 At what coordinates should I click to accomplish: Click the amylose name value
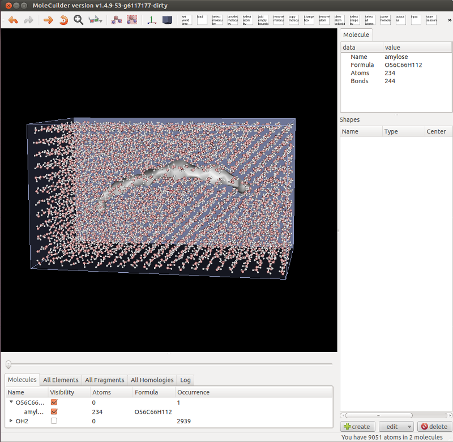[x=396, y=57]
